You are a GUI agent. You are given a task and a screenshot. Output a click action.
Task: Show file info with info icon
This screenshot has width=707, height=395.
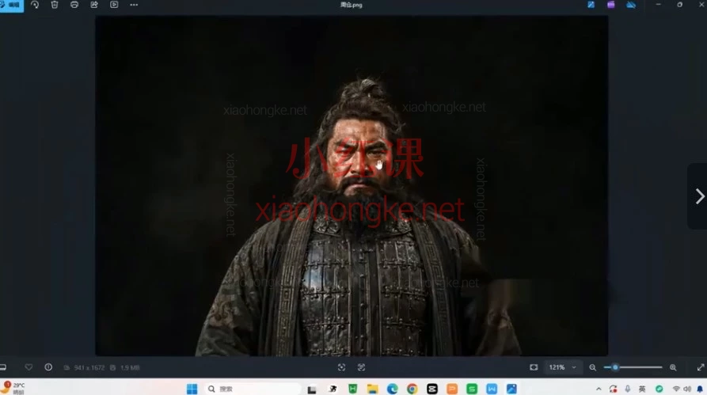(x=48, y=367)
